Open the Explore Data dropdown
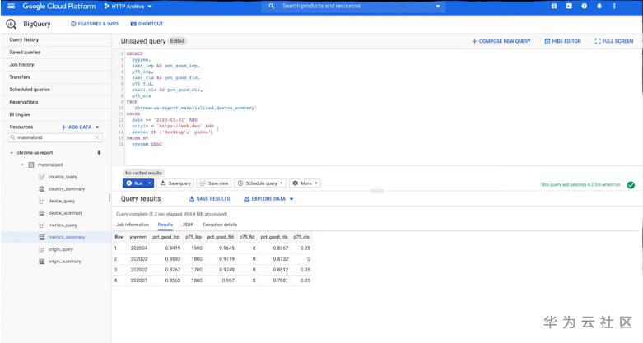Screen dimensions: 643x343 268,199
